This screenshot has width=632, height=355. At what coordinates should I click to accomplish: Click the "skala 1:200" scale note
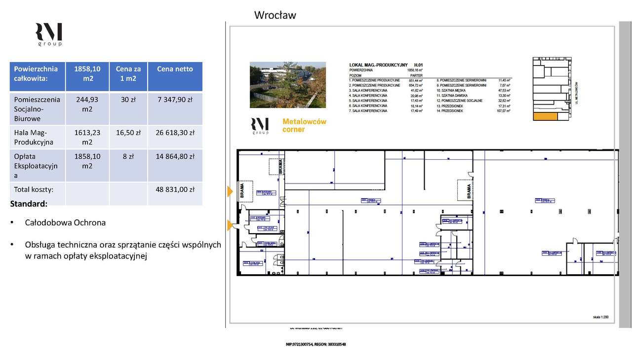coord(602,318)
